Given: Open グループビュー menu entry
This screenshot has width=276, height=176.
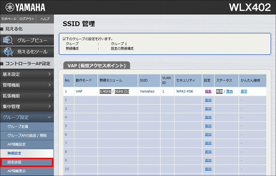Looking at the screenshot, I should coord(27,40).
